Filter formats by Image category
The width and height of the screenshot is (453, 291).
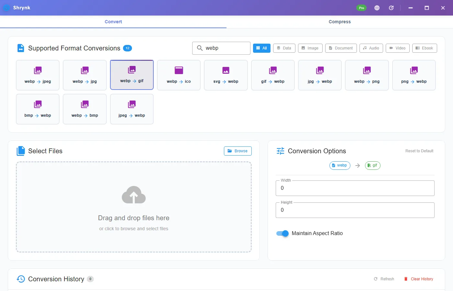click(x=310, y=48)
